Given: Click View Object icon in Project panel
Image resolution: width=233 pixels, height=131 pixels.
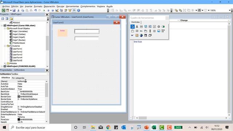Looking at the screenshot, I should (7, 19).
